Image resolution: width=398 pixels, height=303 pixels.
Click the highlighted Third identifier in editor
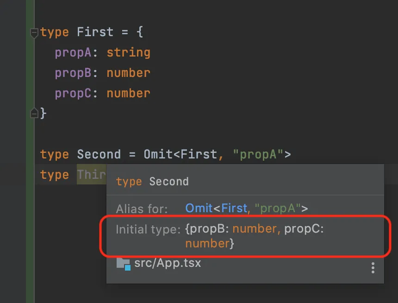click(x=91, y=175)
